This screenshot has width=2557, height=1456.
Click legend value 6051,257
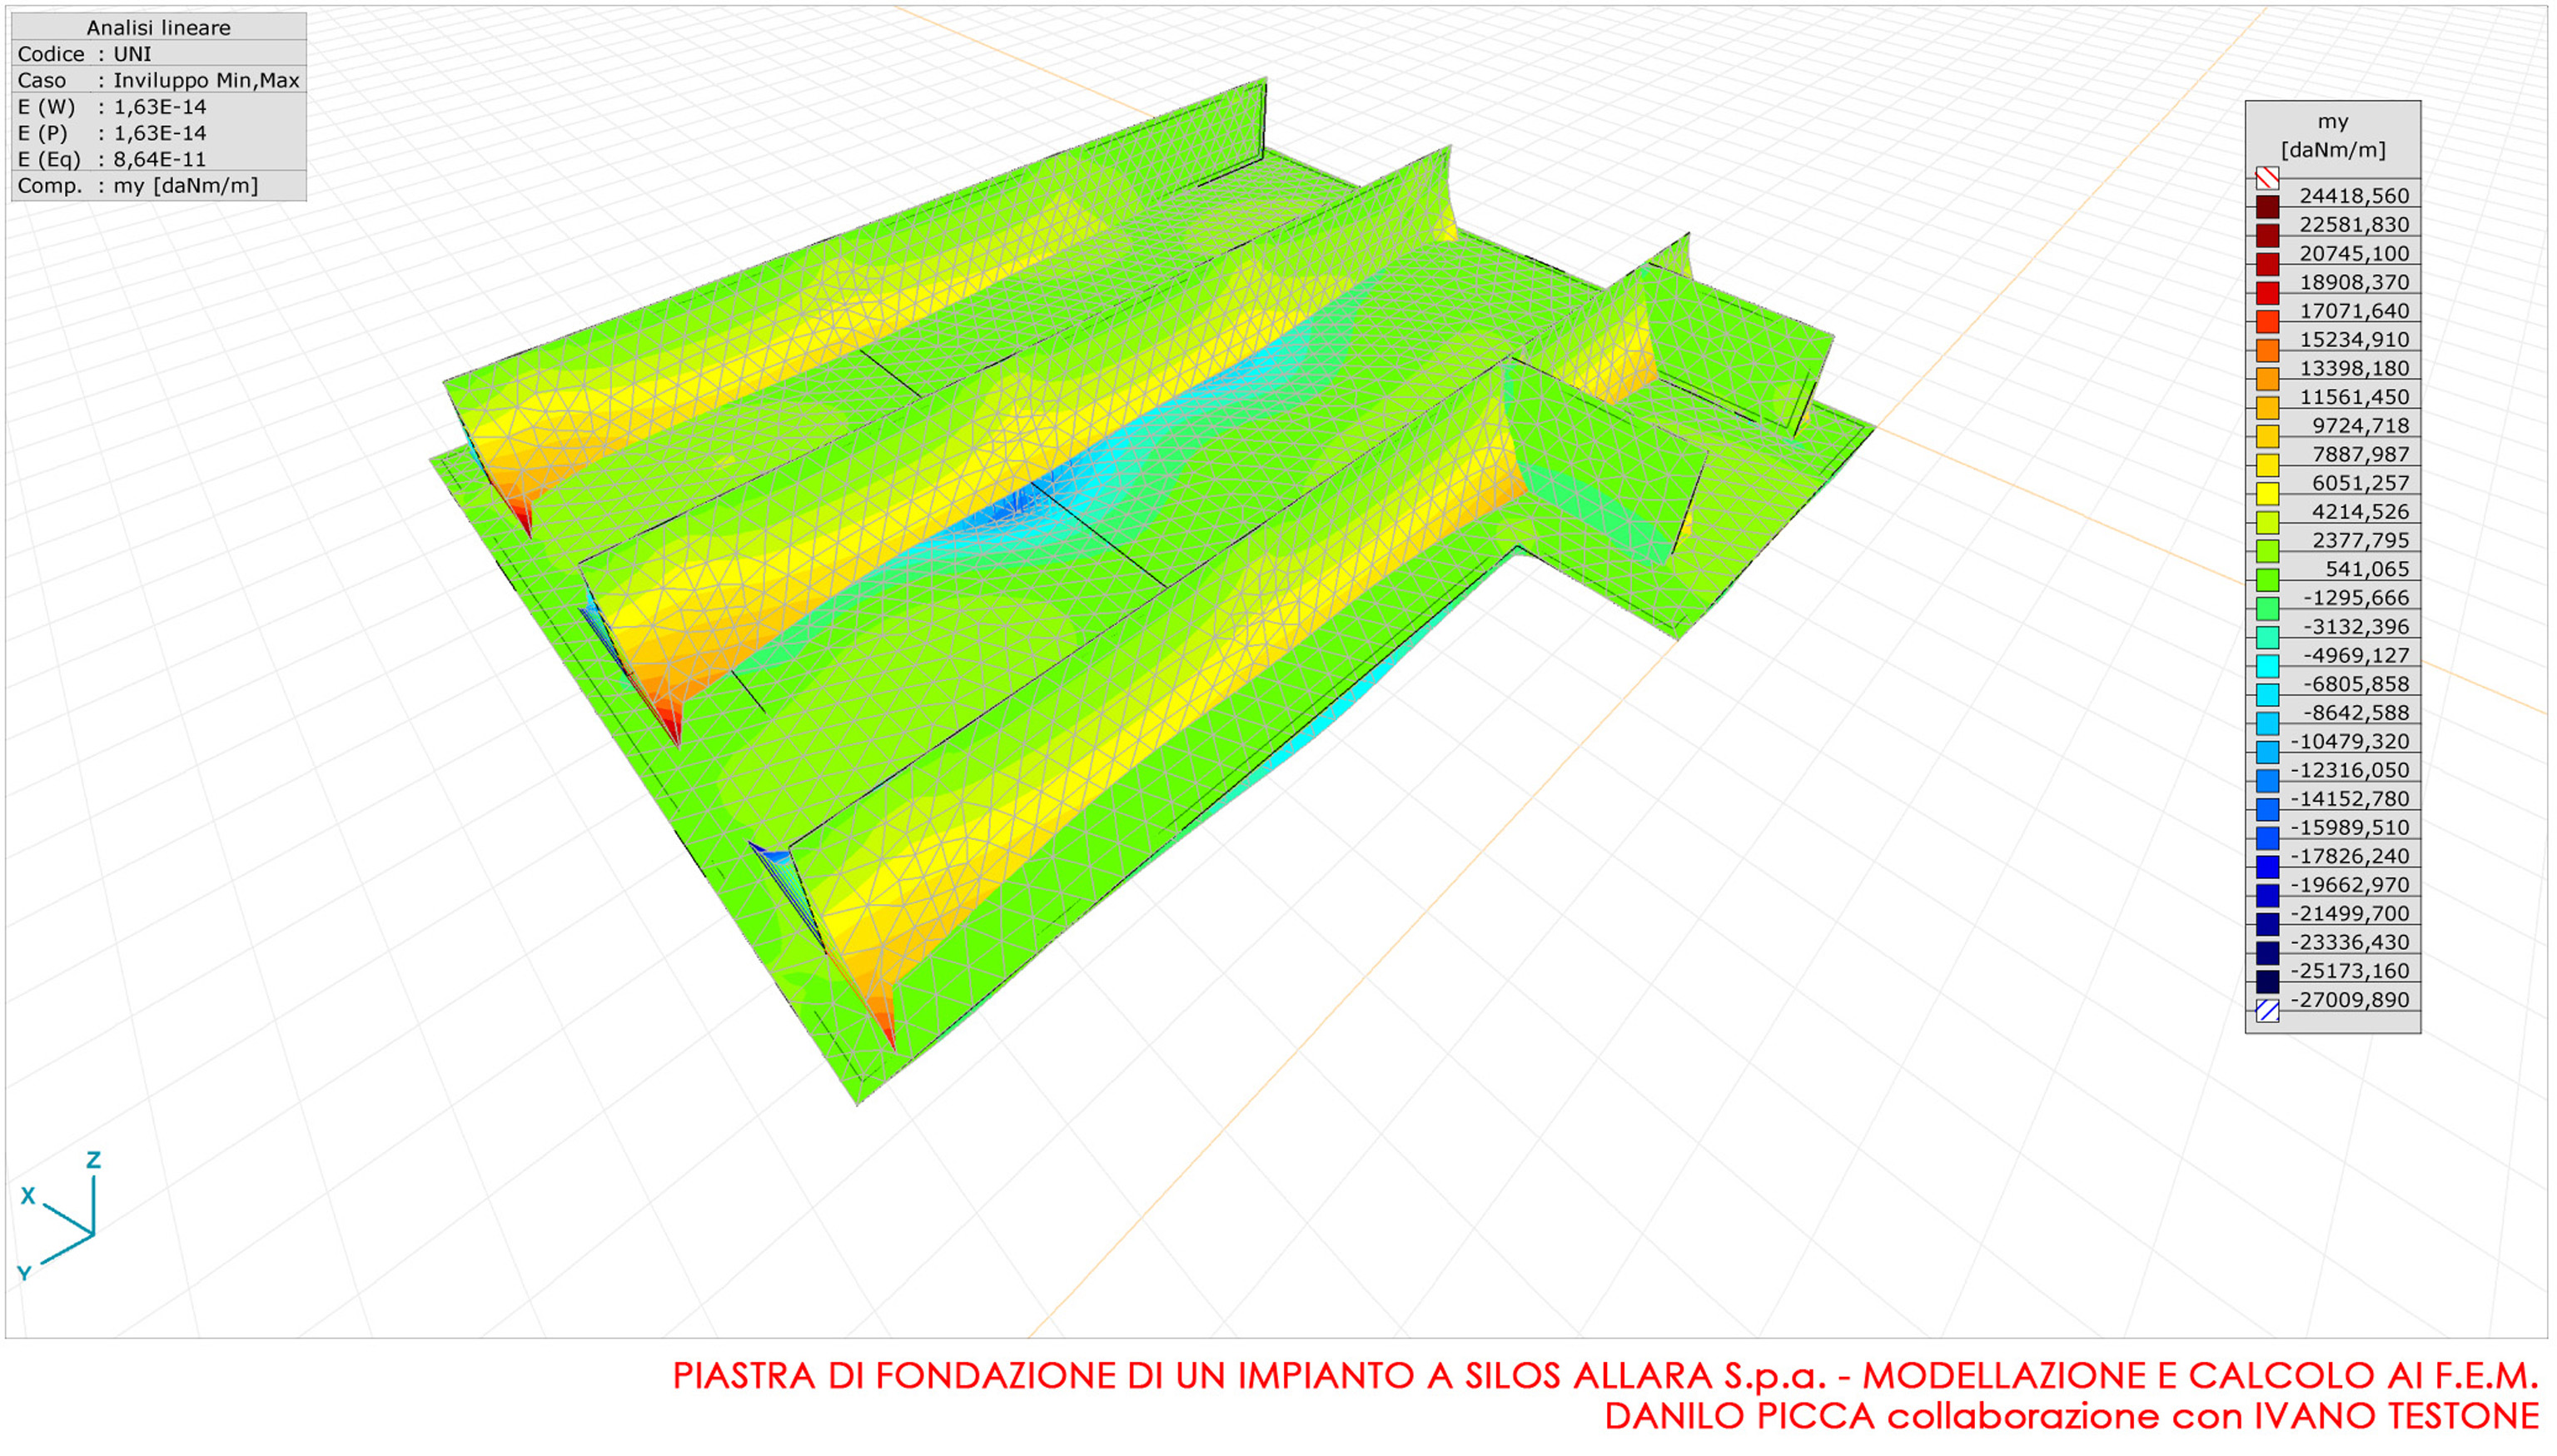point(2360,483)
